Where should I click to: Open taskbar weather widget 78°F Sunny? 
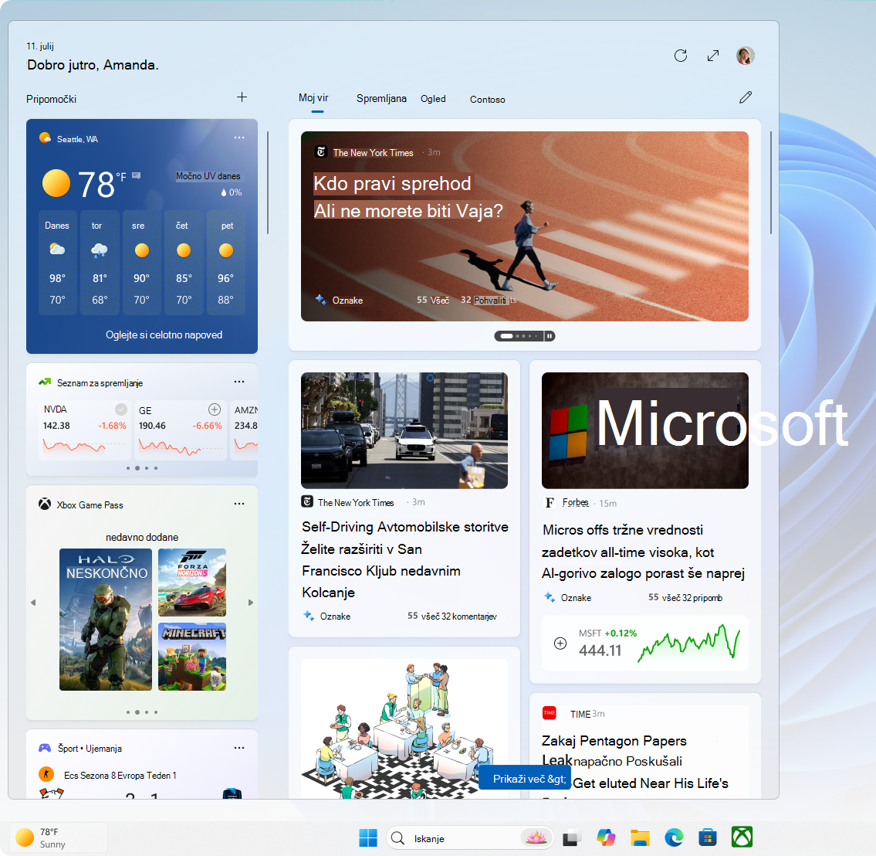[x=59, y=837]
